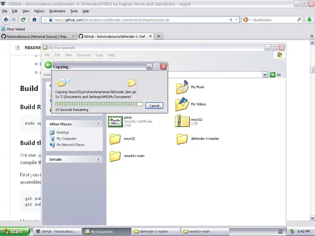Close the historicalsource Repositories tab
This screenshot has height=236, width=315.
coord(73,36)
